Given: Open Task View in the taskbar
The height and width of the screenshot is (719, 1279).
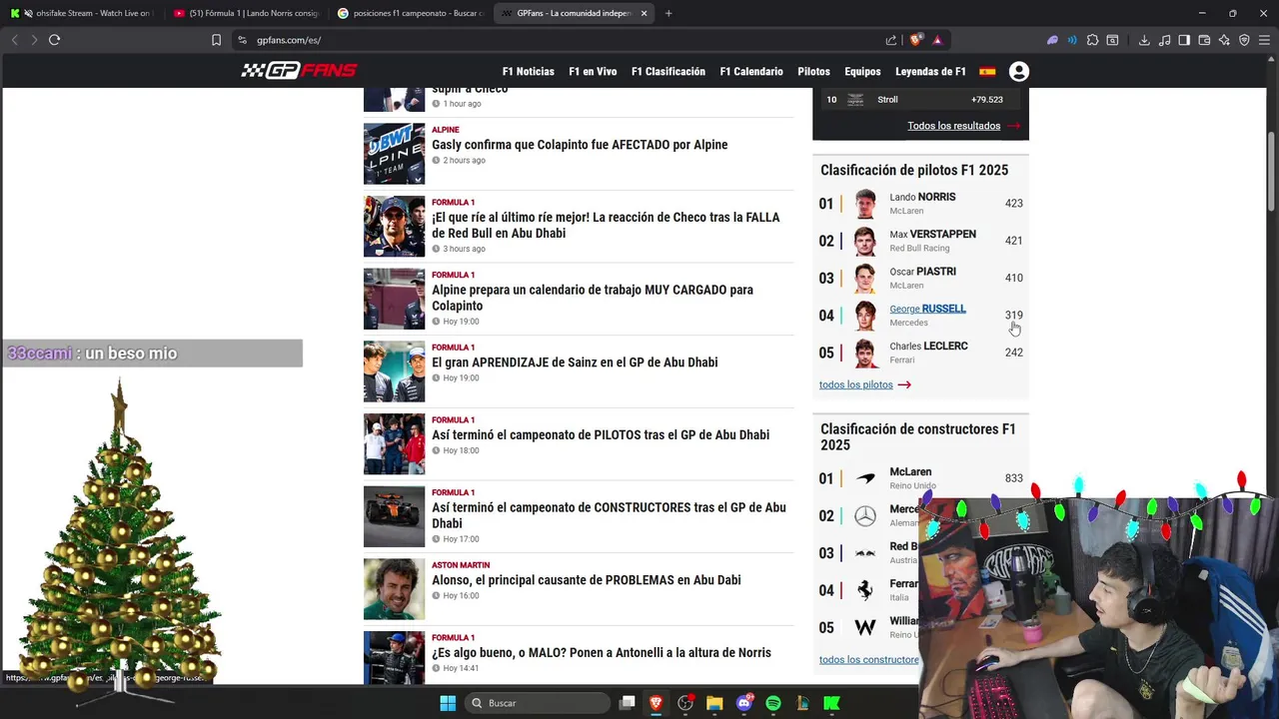Looking at the screenshot, I should (x=628, y=703).
